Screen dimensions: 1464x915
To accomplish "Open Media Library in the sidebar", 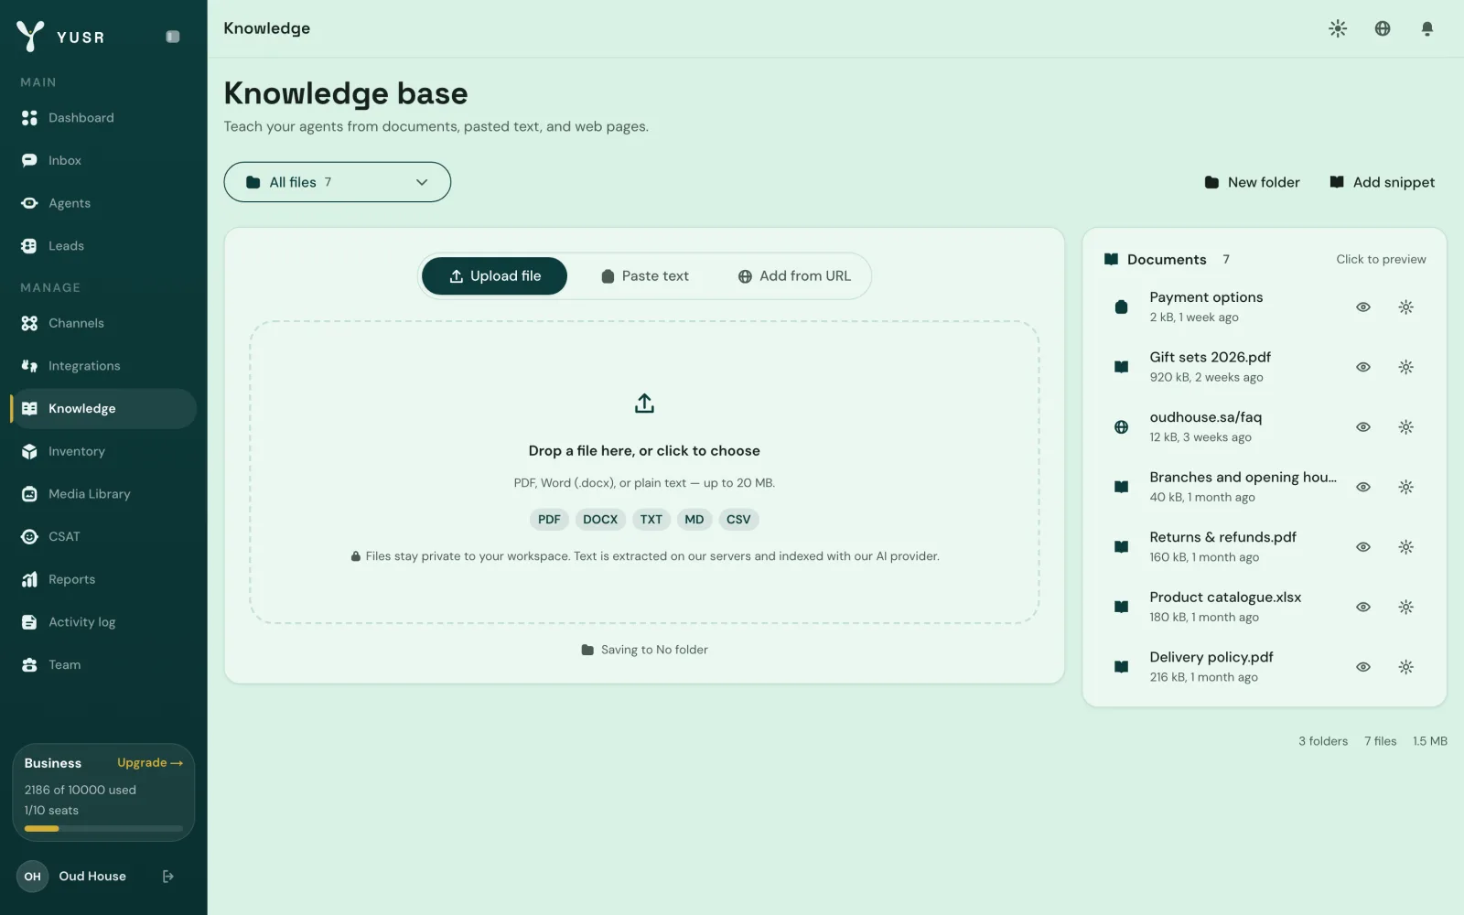I will point(103,494).
